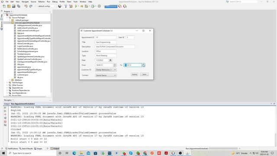Open the Customer ID combo box
This screenshot has height=156, width=277.
click(106, 70)
